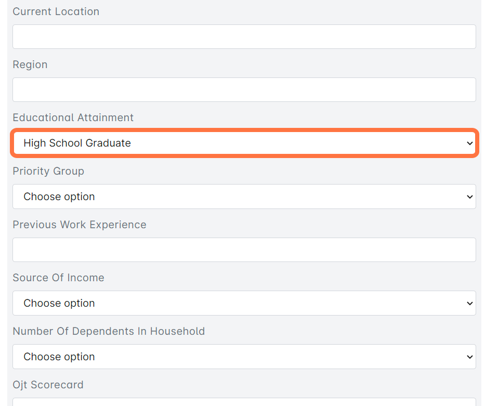Click the "Source Of Income" label
This screenshot has width=485, height=406.
(x=58, y=278)
